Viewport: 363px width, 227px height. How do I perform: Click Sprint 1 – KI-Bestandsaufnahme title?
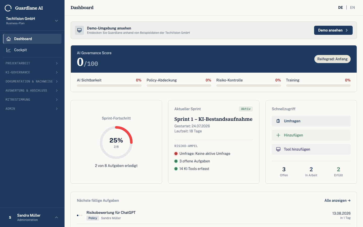coord(213,119)
